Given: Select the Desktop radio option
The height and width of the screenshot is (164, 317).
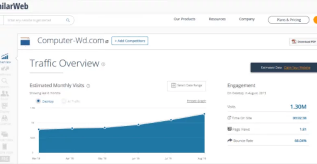Looking at the screenshot, I should 39,101.
